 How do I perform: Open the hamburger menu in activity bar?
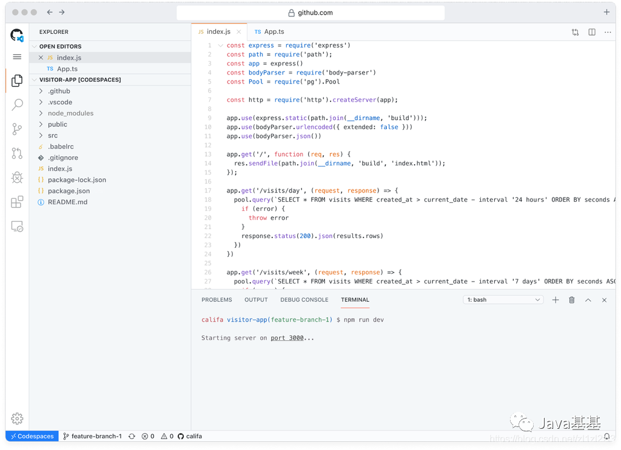pyautogui.click(x=17, y=57)
